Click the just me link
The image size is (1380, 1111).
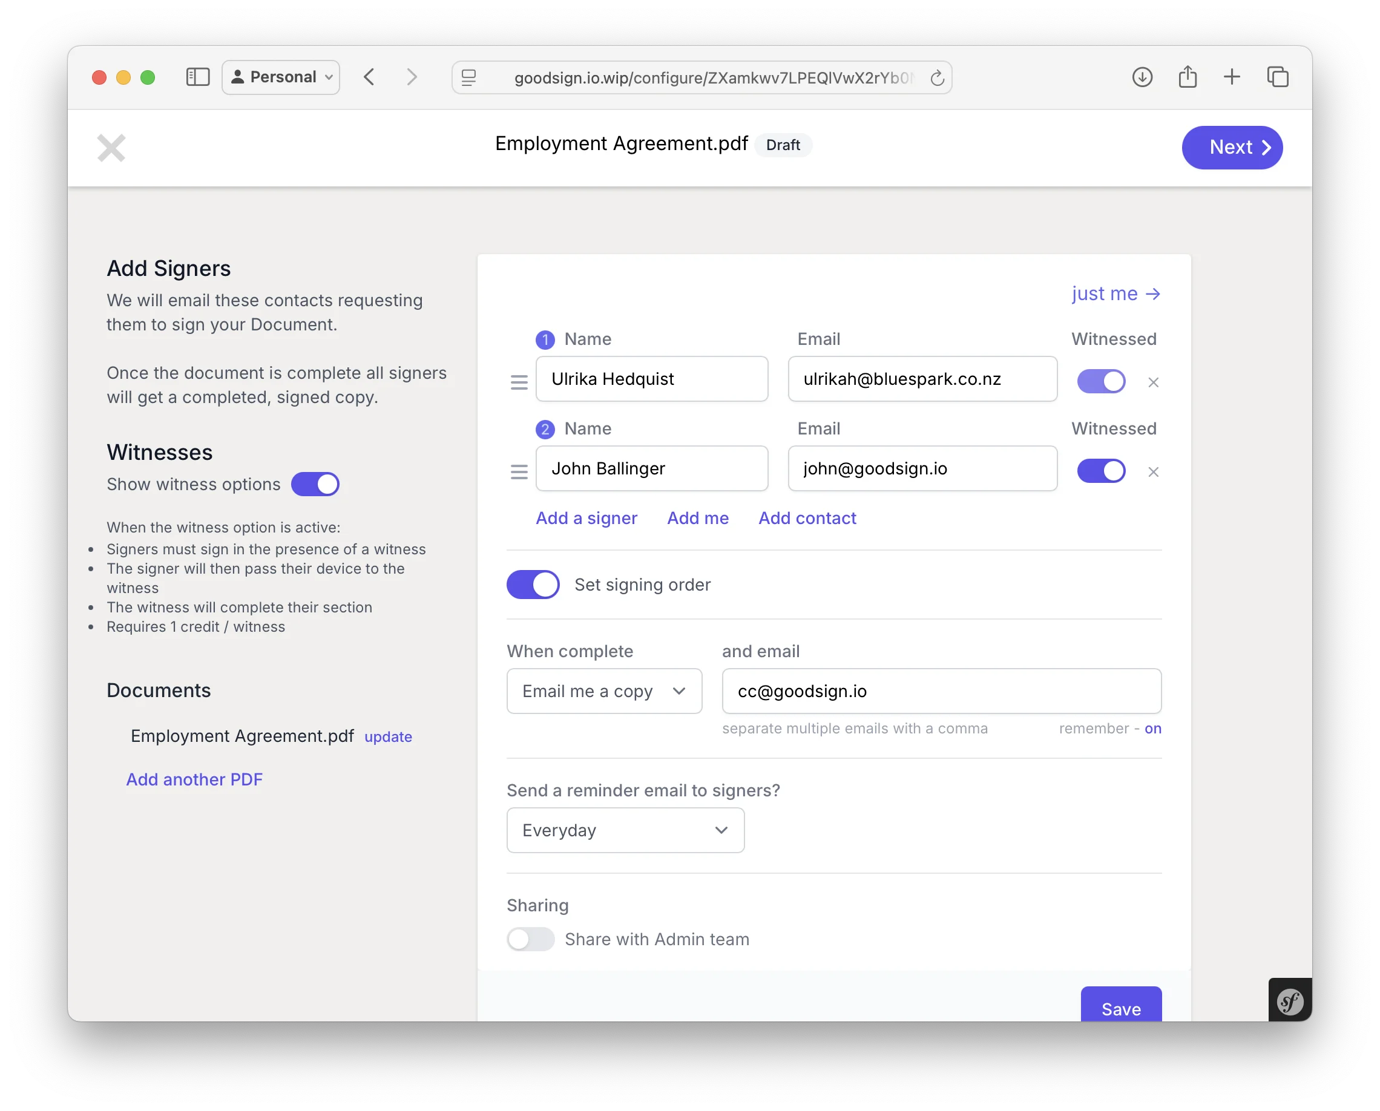[x=1115, y=293]
